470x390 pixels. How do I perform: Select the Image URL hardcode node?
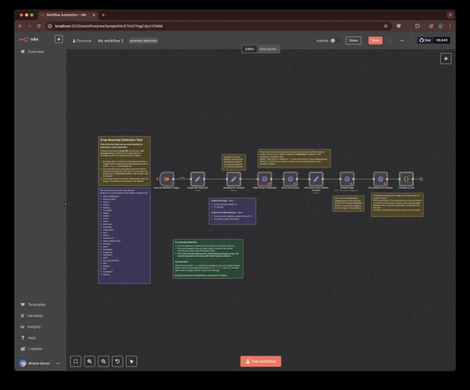coord(197,179)
